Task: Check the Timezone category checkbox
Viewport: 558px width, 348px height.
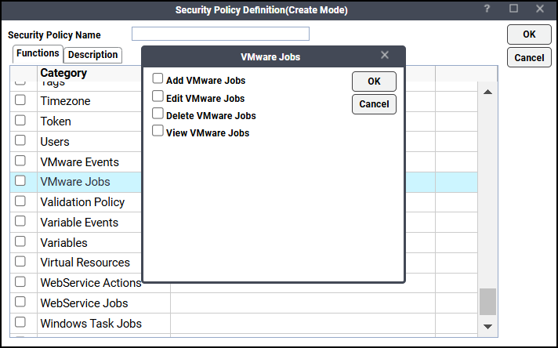Action: 20,100
